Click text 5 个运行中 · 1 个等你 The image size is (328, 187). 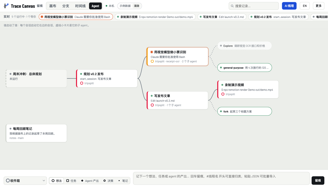tap(24, 17)
